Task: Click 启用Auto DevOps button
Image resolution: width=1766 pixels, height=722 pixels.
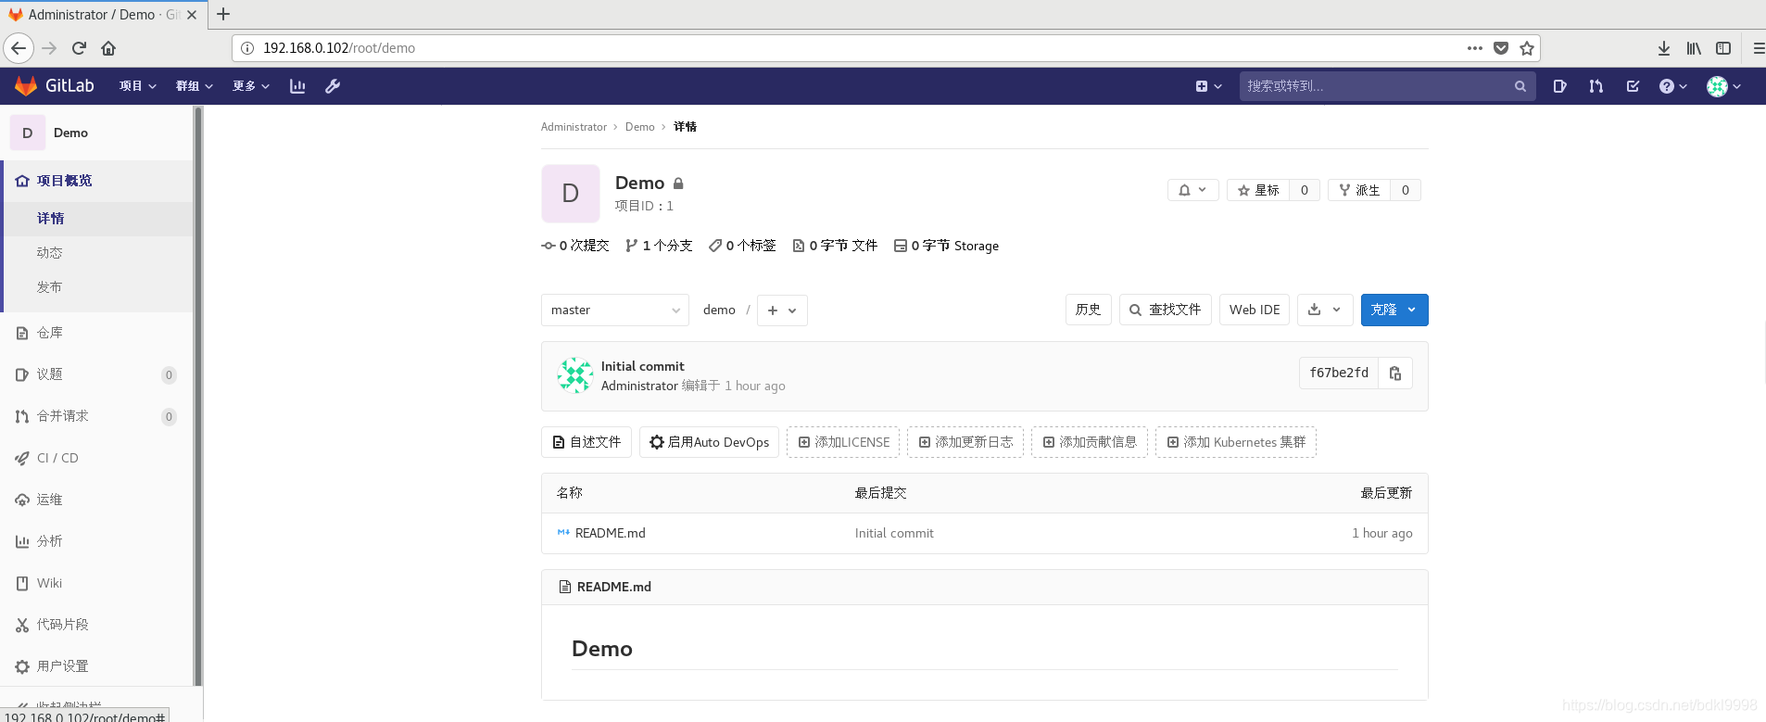Action: 710,442
